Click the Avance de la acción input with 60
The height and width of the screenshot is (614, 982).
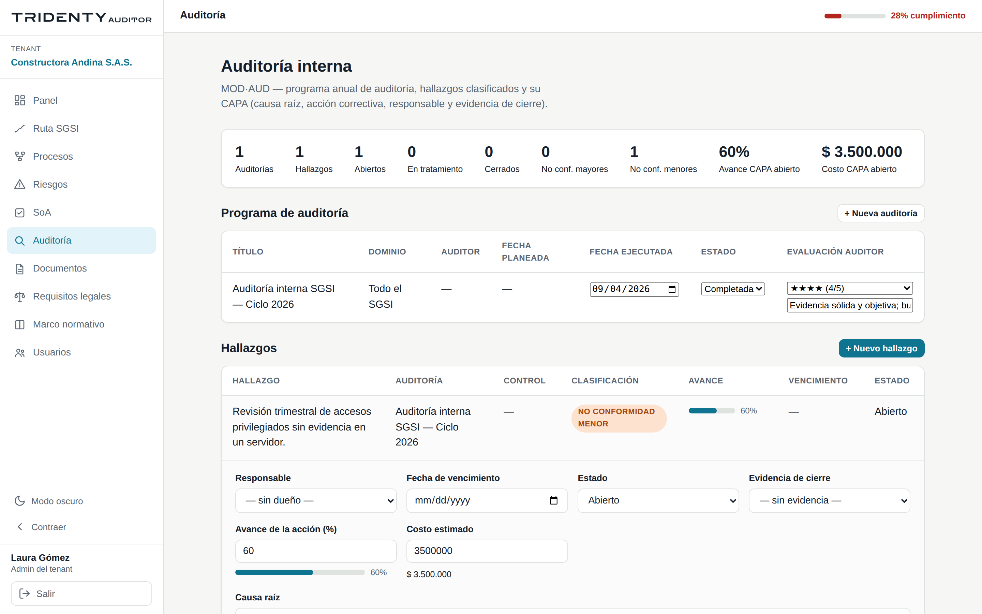(316, 551)
